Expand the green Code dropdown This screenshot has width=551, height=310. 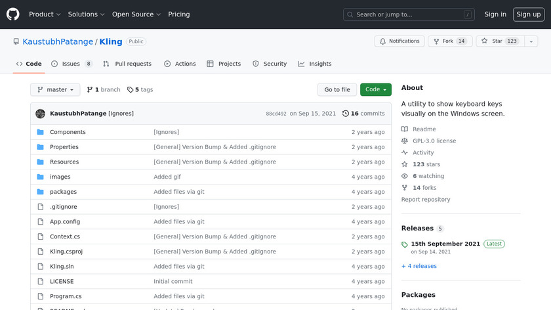(x=375, y=89)
